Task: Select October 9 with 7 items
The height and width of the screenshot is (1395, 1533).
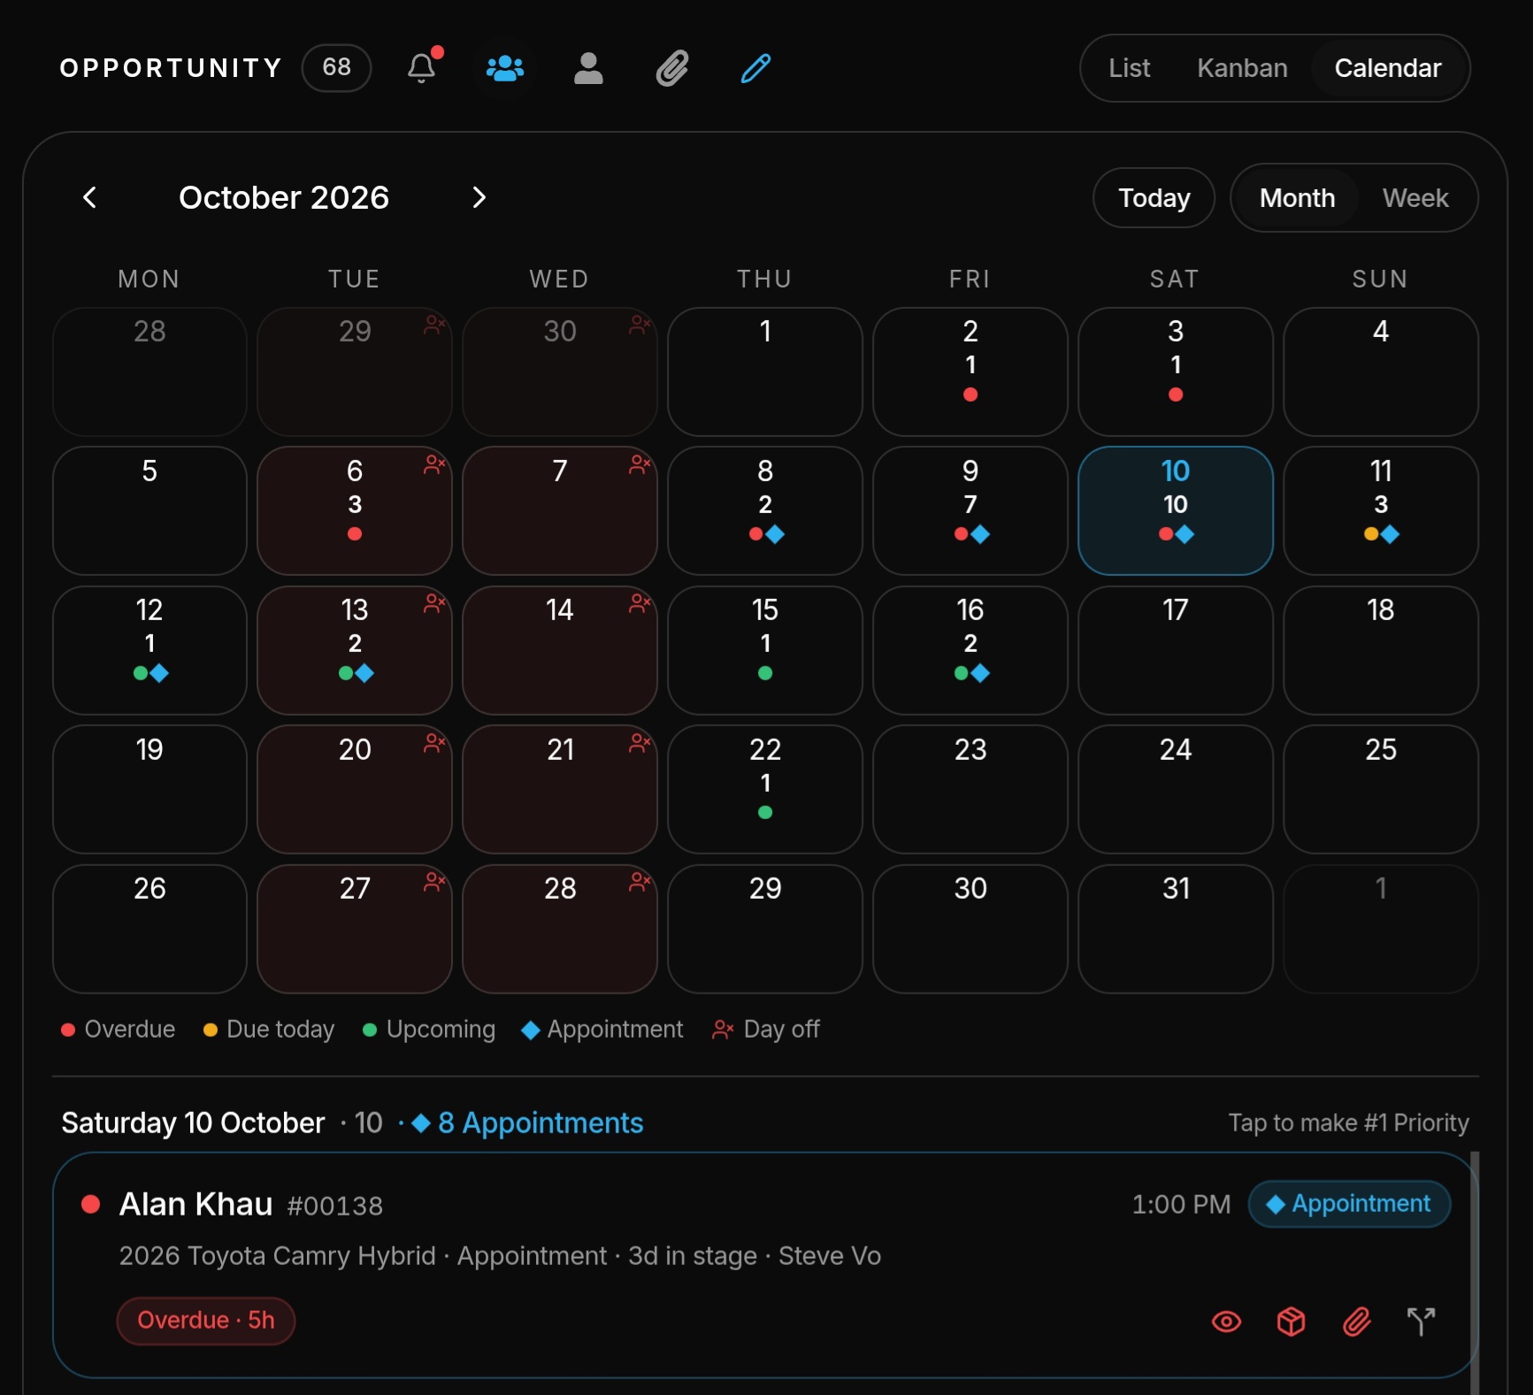Action: [x=970, y=510]
